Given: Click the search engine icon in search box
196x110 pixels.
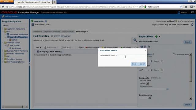Looking at the screenshot, I should [x=145, y=7].
